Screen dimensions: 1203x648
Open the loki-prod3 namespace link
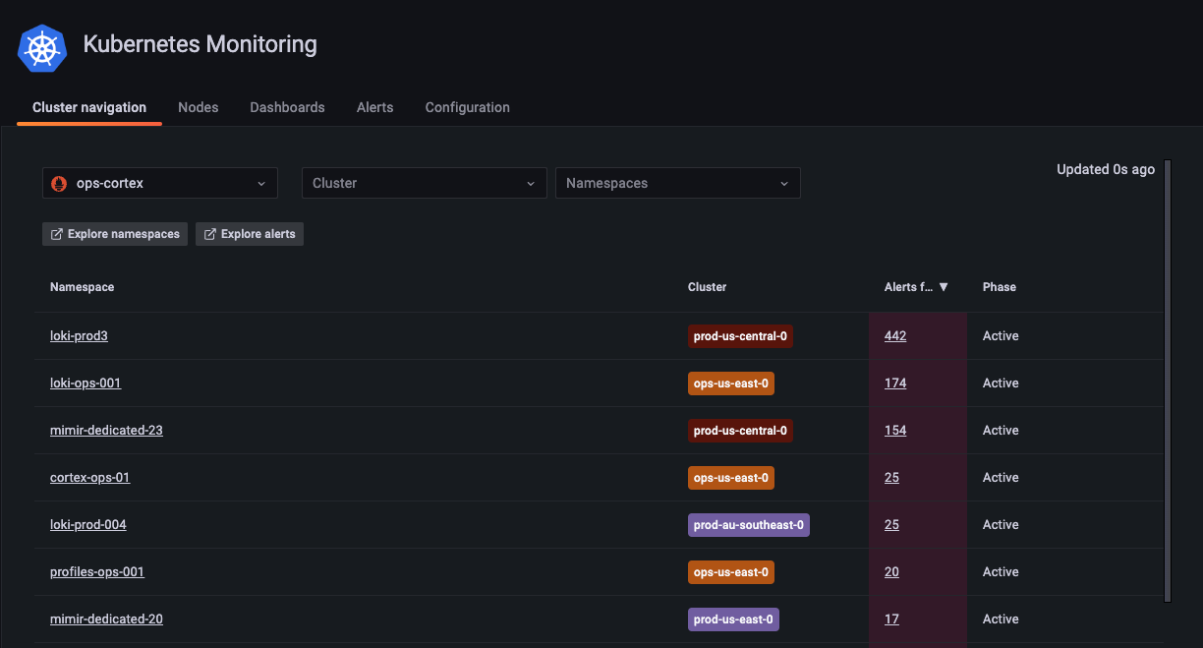[x=79, y=336]
